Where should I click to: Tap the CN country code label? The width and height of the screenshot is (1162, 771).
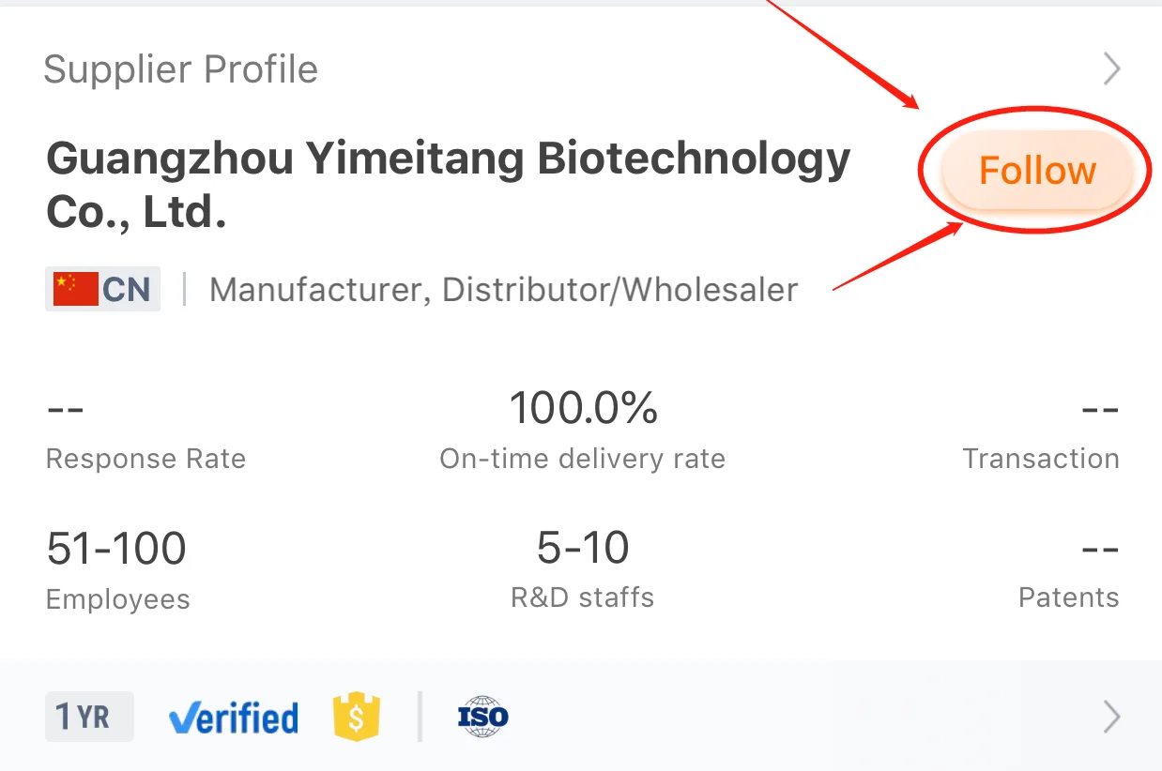click(x=127, y=289)
